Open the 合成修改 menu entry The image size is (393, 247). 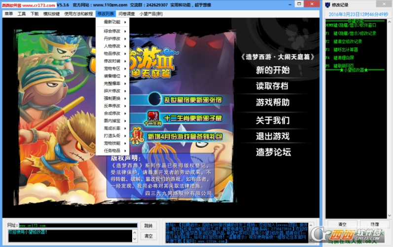112,113
